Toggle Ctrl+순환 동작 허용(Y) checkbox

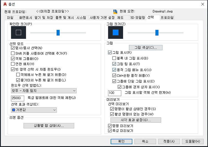[114, 76]
